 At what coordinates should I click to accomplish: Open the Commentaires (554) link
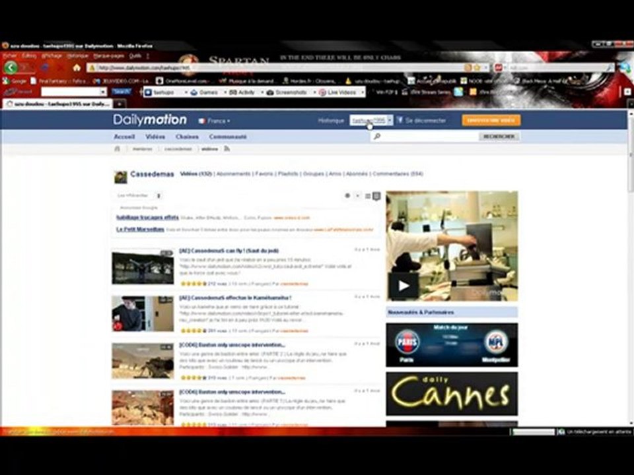point(398,174)
